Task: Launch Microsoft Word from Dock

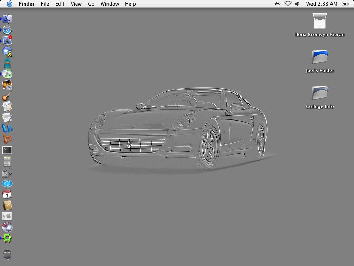Action: click(x=7, y=128)
